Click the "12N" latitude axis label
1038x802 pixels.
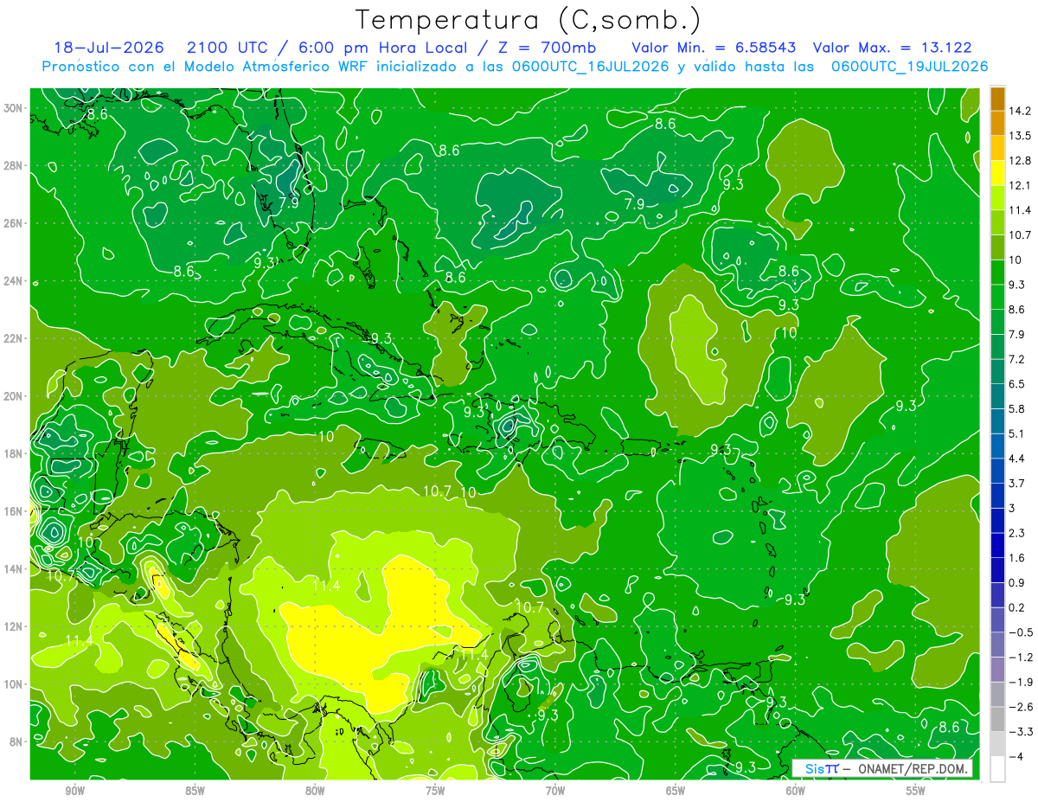pyautogui.click(x=14, y=626)
